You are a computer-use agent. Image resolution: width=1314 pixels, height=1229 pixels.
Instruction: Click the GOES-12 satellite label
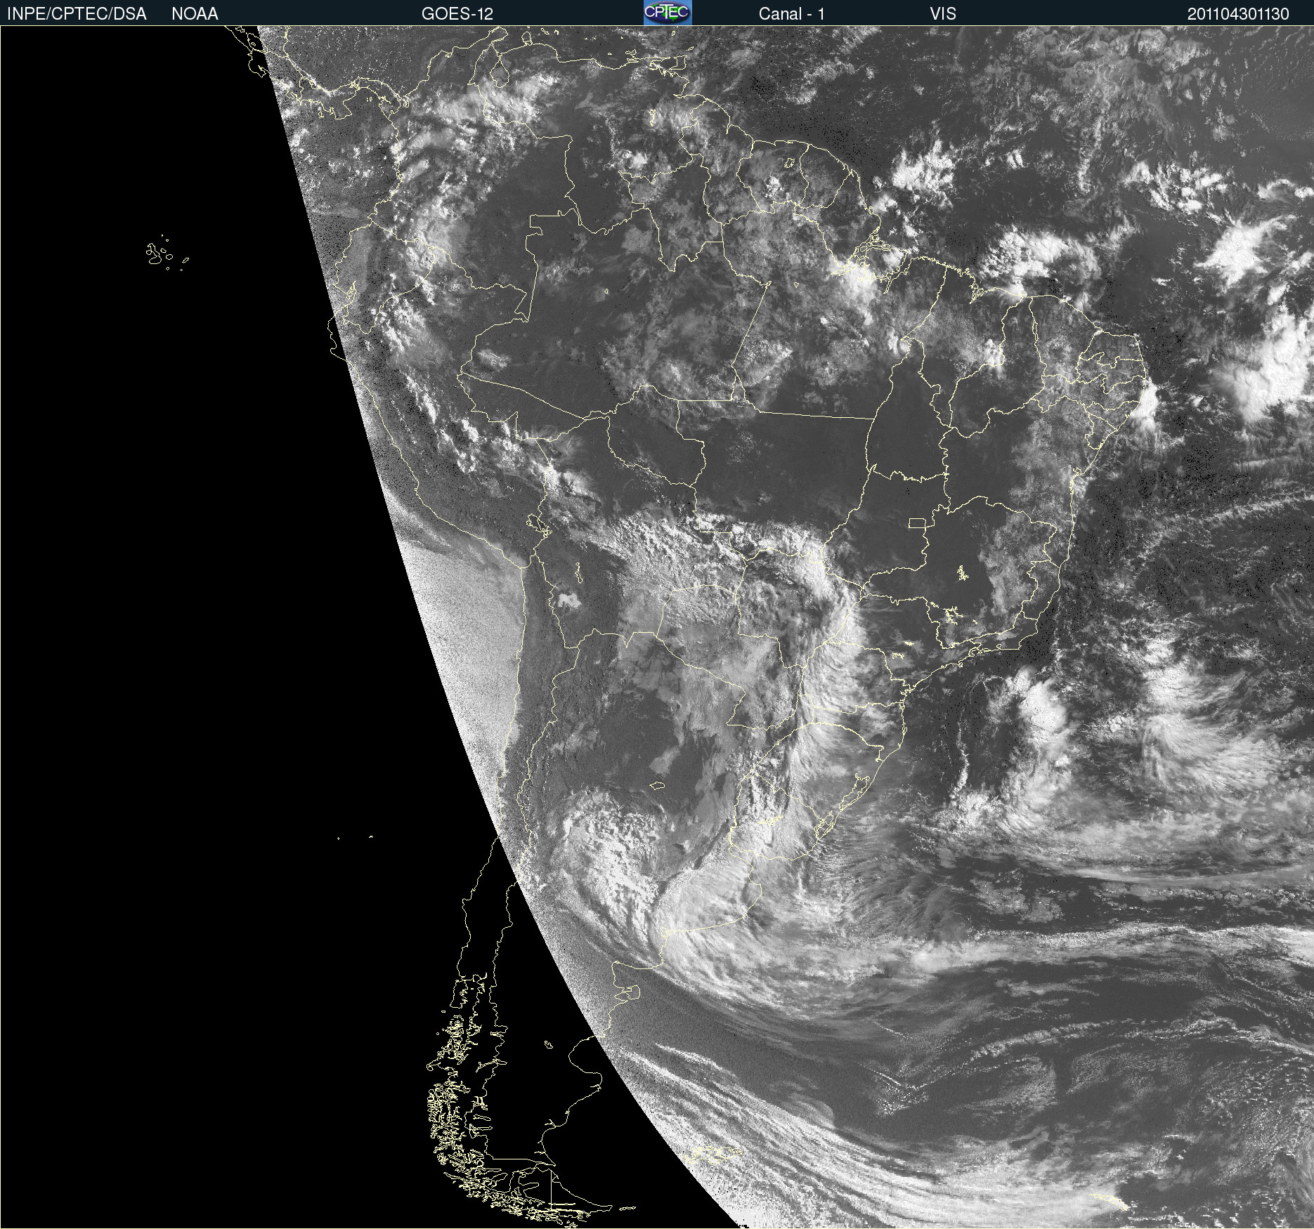coord(457,14)
